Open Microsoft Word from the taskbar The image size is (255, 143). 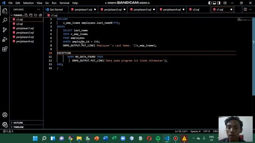pyautogui.click(x=105, y=138)
